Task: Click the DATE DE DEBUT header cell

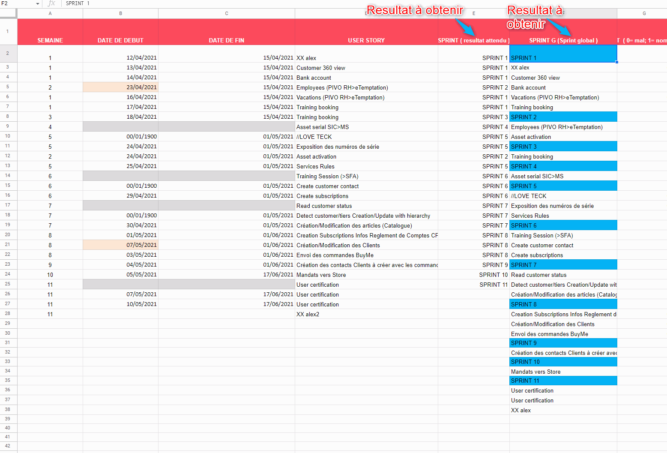Action: pos(120,32)
